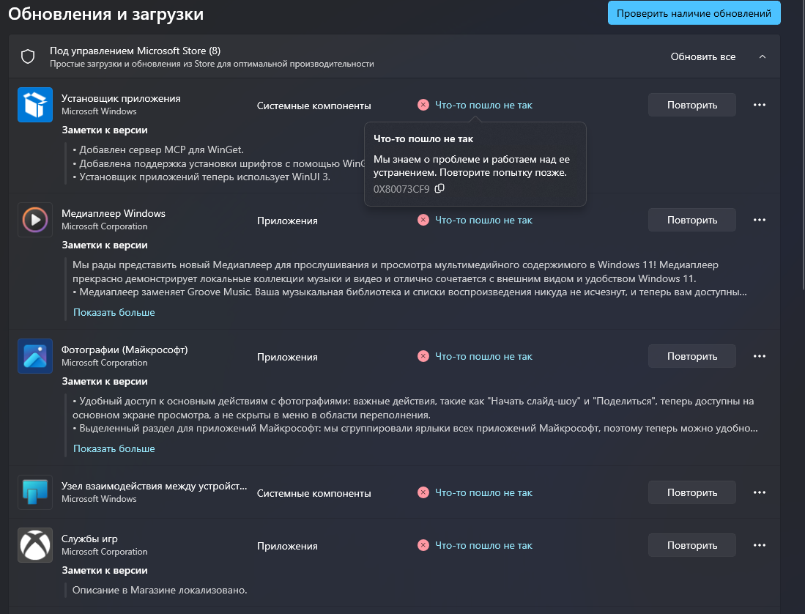Click text Описание в Магазине локализовано.

160,590
